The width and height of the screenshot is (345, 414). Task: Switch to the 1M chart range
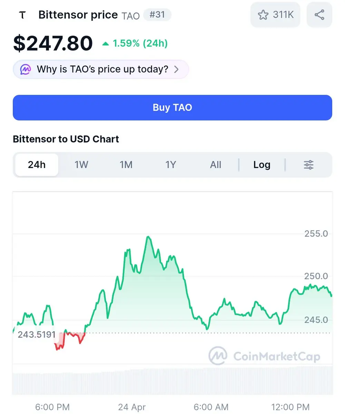tap(126, 165)
